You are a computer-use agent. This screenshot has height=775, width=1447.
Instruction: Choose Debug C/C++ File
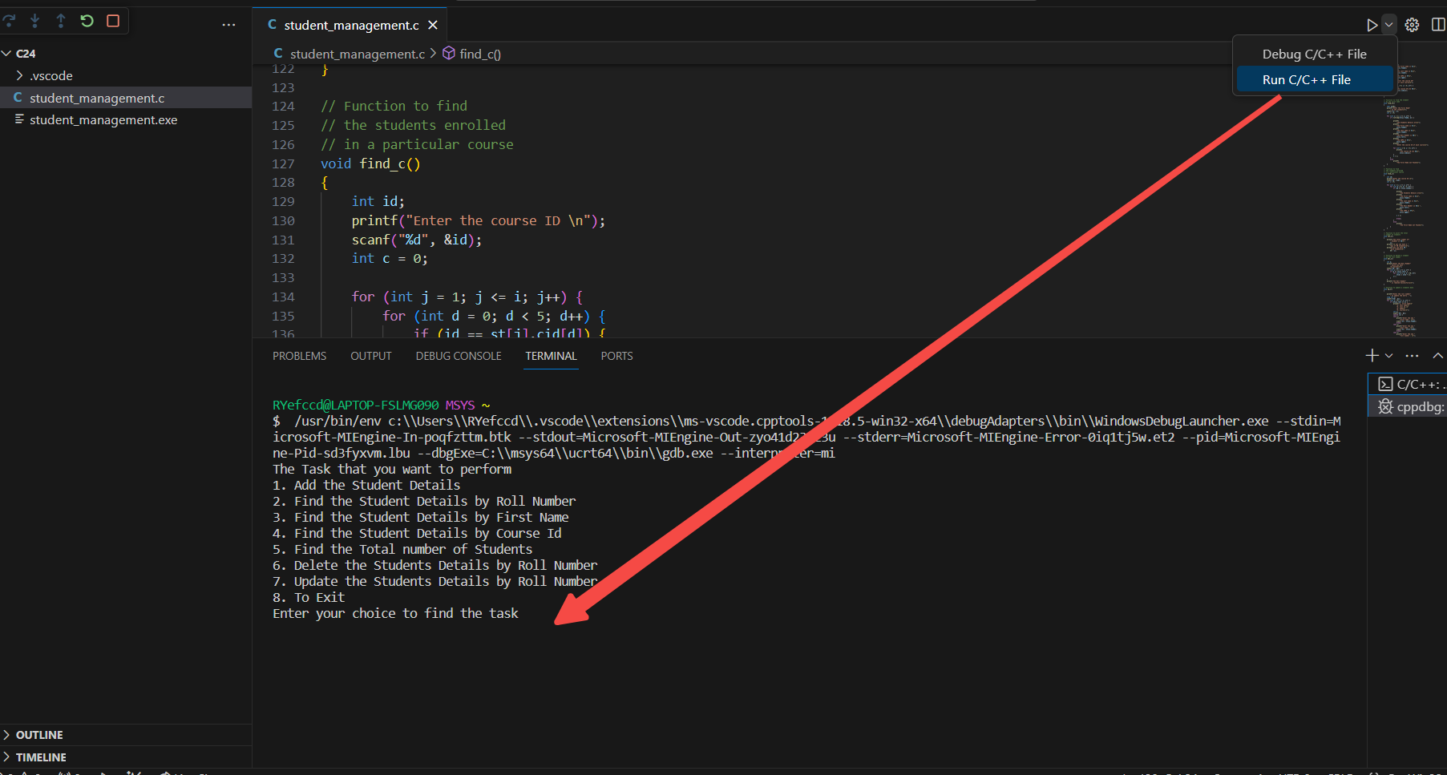click(1315, 54)
